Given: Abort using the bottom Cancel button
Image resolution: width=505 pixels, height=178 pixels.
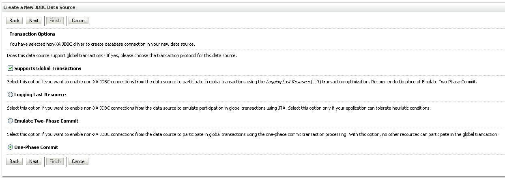Looking at the screenshot, I should click(78, 161).
